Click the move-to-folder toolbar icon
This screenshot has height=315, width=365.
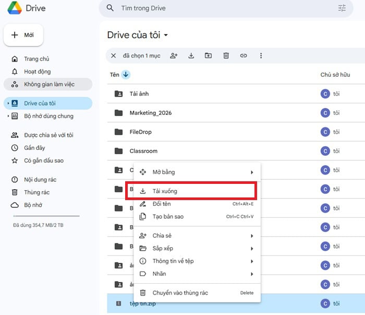pos(208,56)
